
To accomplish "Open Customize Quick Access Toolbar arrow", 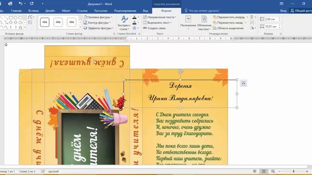I will [42, 3].
